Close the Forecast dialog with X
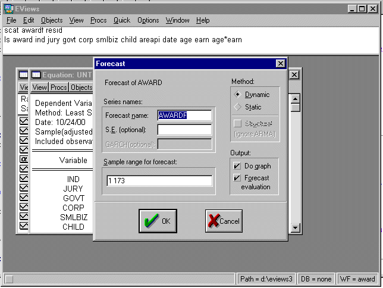This screenshot has height=288, width=383. coord(280,64)
